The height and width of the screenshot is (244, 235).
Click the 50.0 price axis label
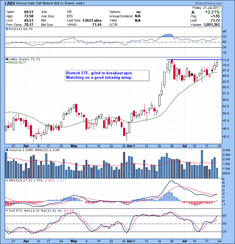coord(226,113)
